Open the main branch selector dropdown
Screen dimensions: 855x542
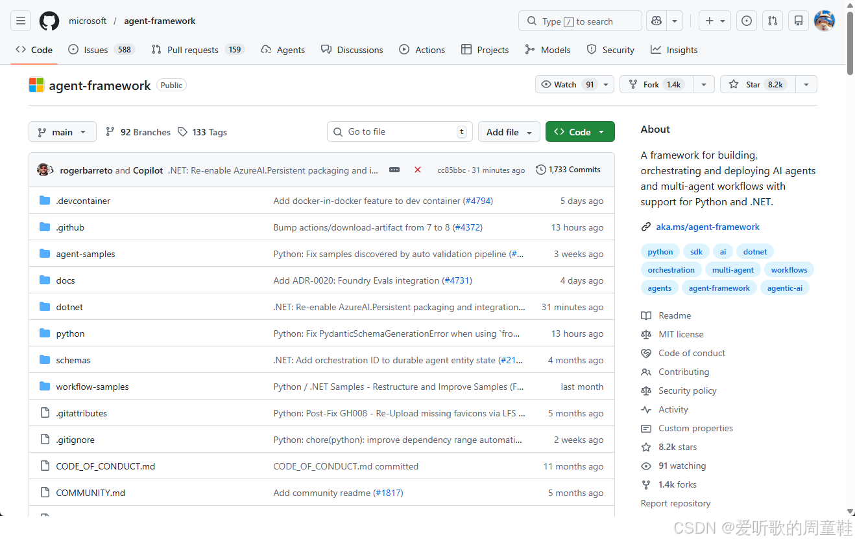point(62,131)
